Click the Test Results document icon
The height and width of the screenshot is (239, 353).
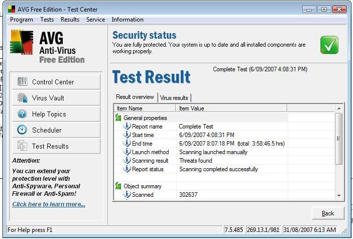(22, 146)
